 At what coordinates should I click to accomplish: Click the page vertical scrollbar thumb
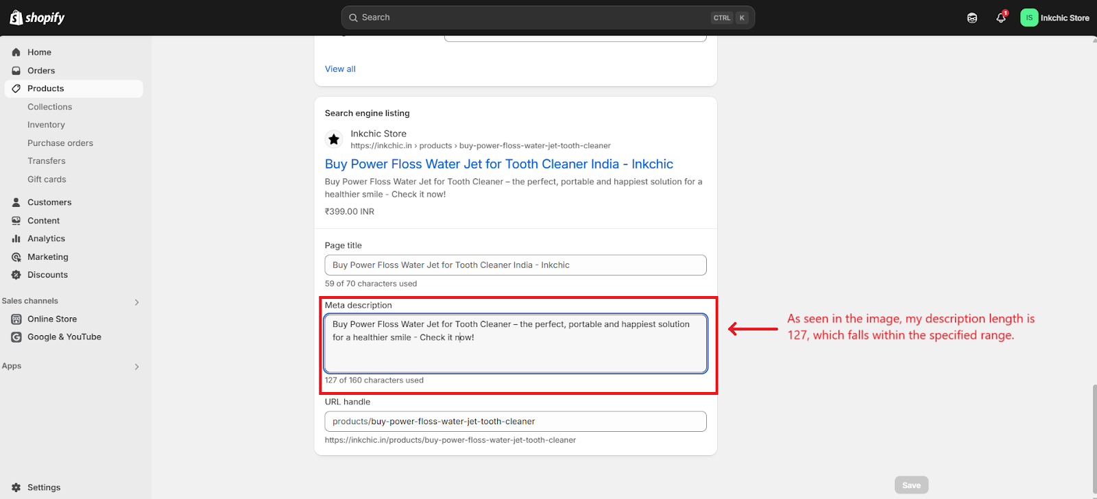(1094, 439)
